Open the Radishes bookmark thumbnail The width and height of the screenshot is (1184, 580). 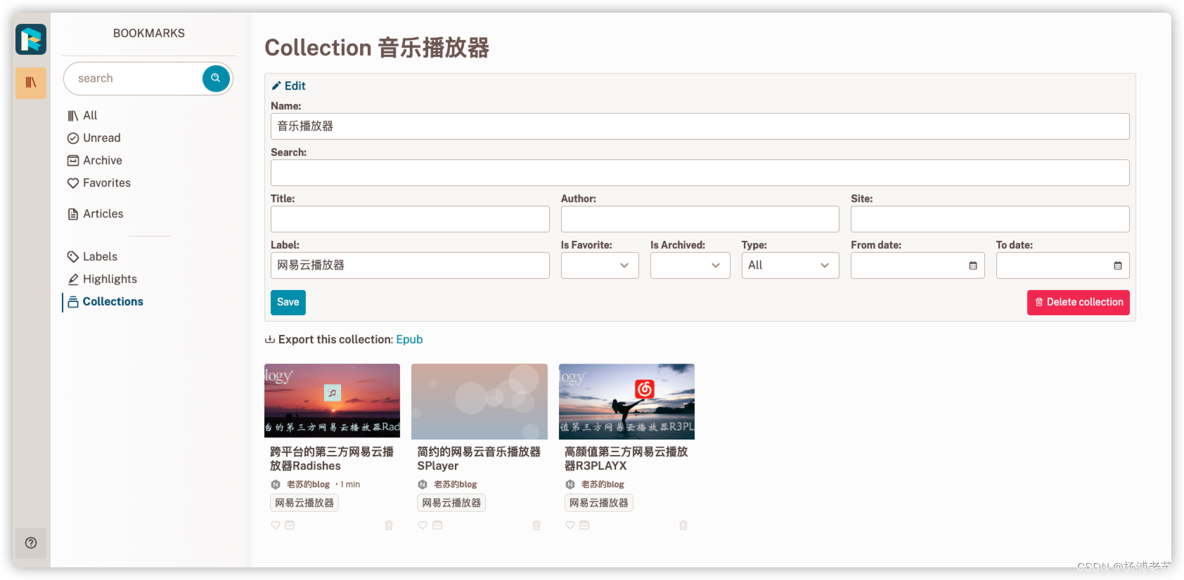tap(332, 402)
